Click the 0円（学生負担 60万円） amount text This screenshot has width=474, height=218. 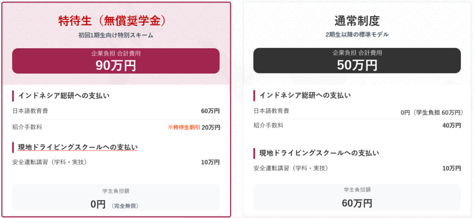point(430,112)
